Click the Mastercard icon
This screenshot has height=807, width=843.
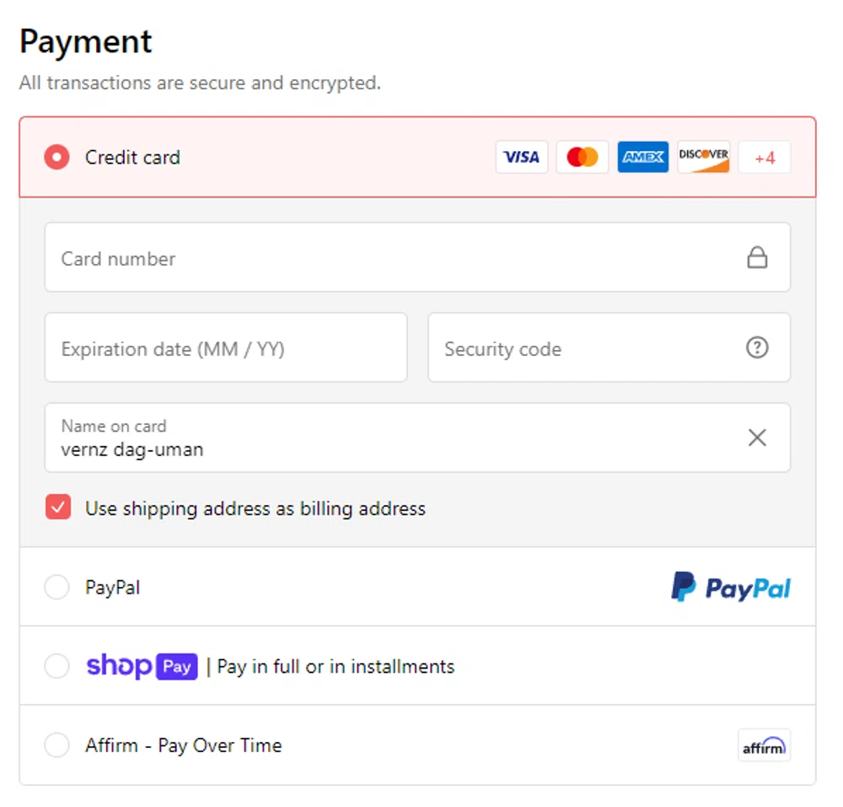pos(582,157)
